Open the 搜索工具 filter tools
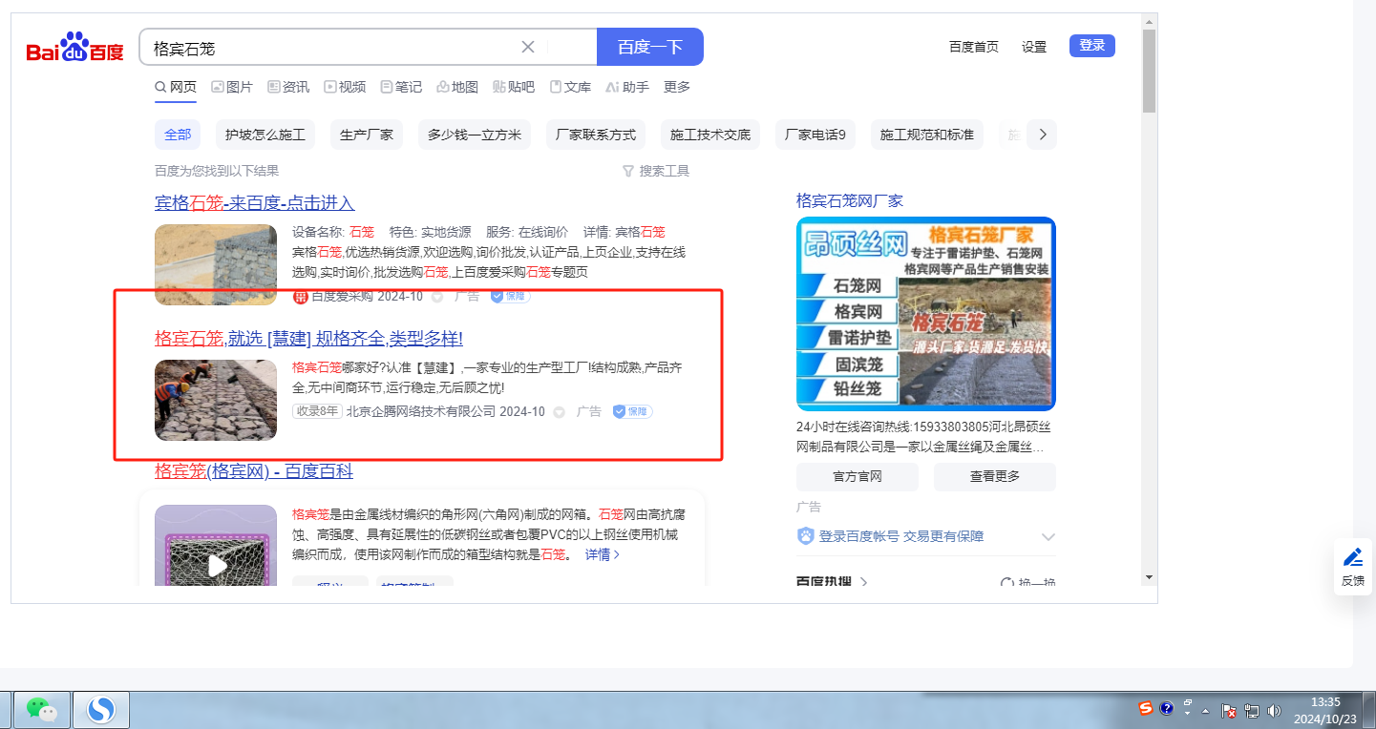The width and height of the screenshot is (1376, 729). point(655,171)
